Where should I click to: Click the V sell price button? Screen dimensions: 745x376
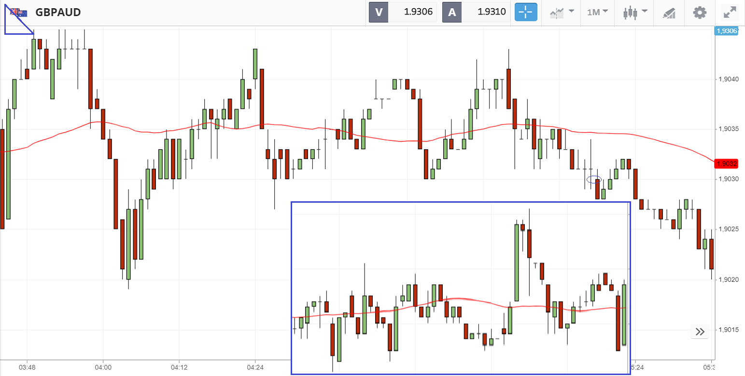(x=379, y=12)
